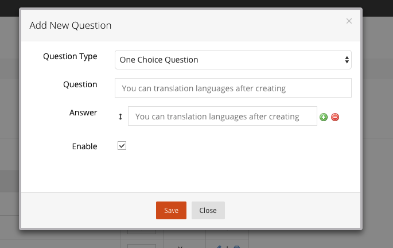Viewport: 393px width, 248px height.
Task: Uncheck the Enable checkbox
Action: [122, 146]
